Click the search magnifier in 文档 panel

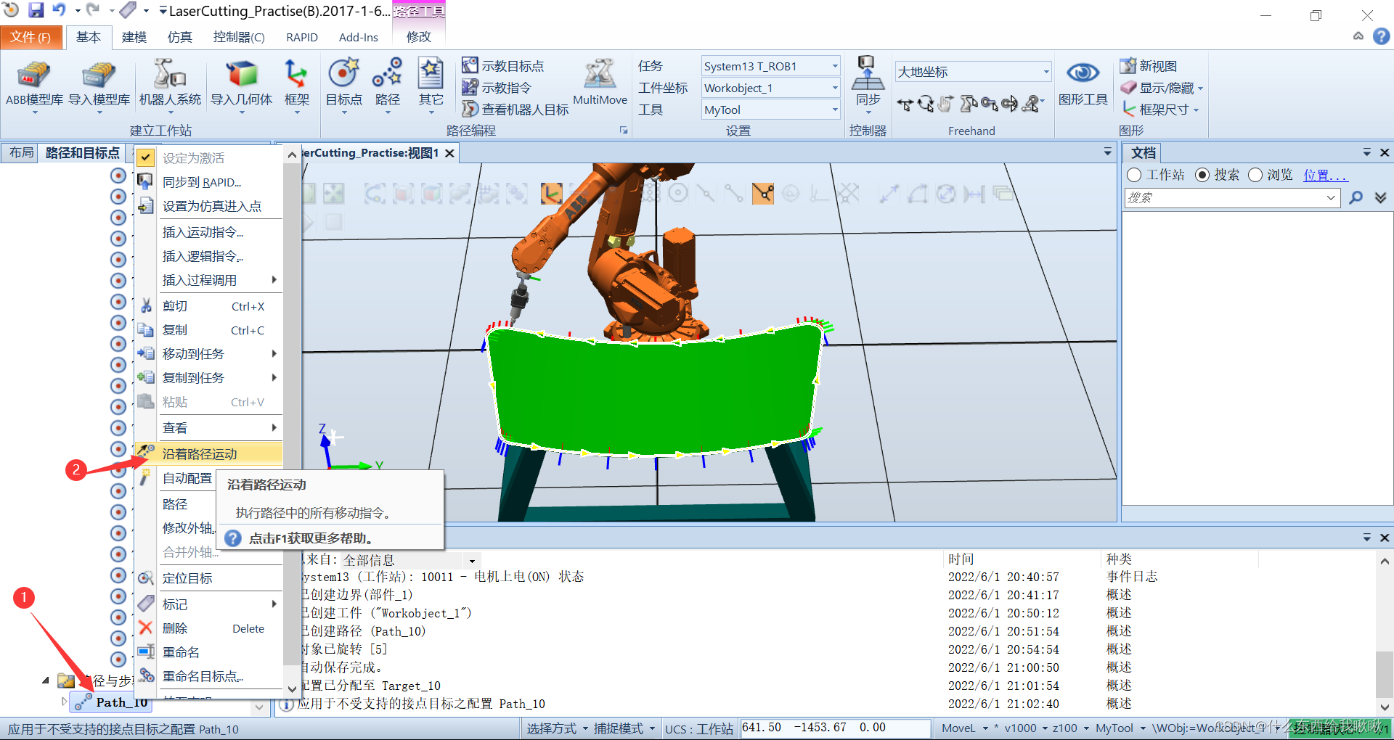coord(1356,197)
